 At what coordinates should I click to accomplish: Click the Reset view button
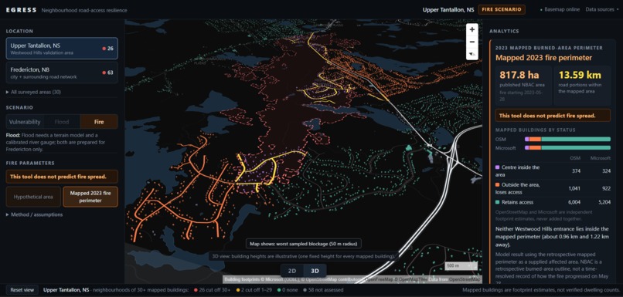click(22, 290)
